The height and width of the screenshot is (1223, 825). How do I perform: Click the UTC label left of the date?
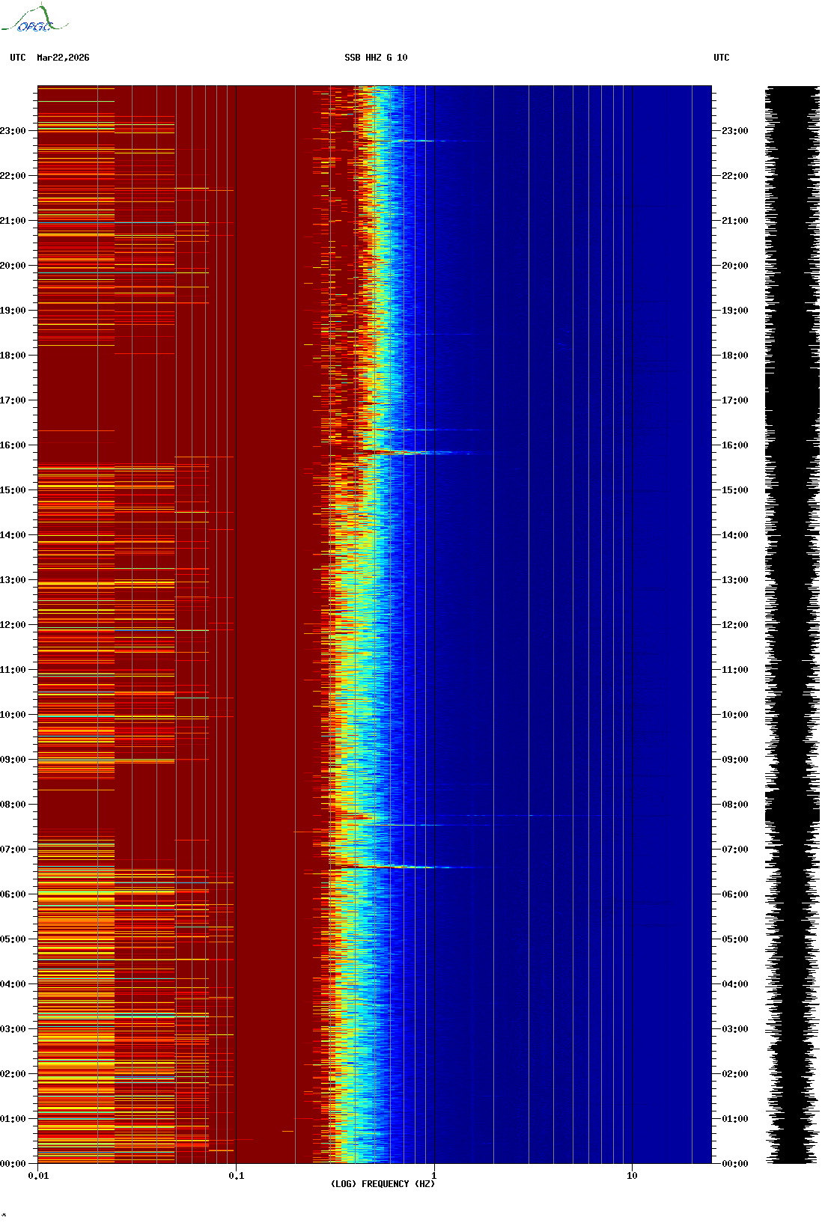tap(18, 58)
